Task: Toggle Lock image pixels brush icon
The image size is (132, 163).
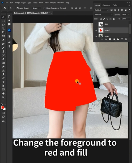Action: [104, 19]
